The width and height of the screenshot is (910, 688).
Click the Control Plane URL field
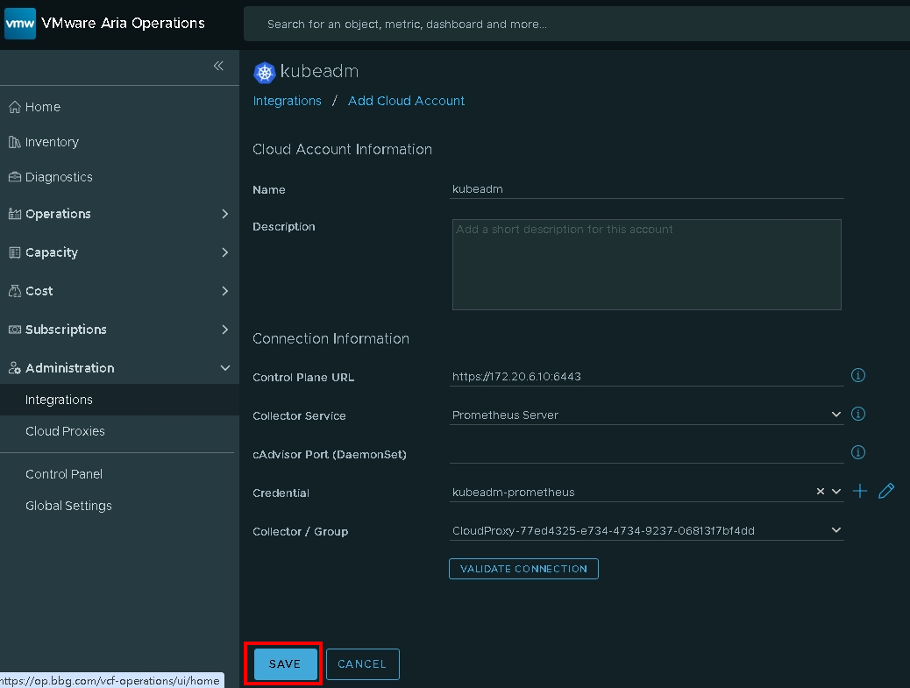pyautogui.click(x=646, y=376)
